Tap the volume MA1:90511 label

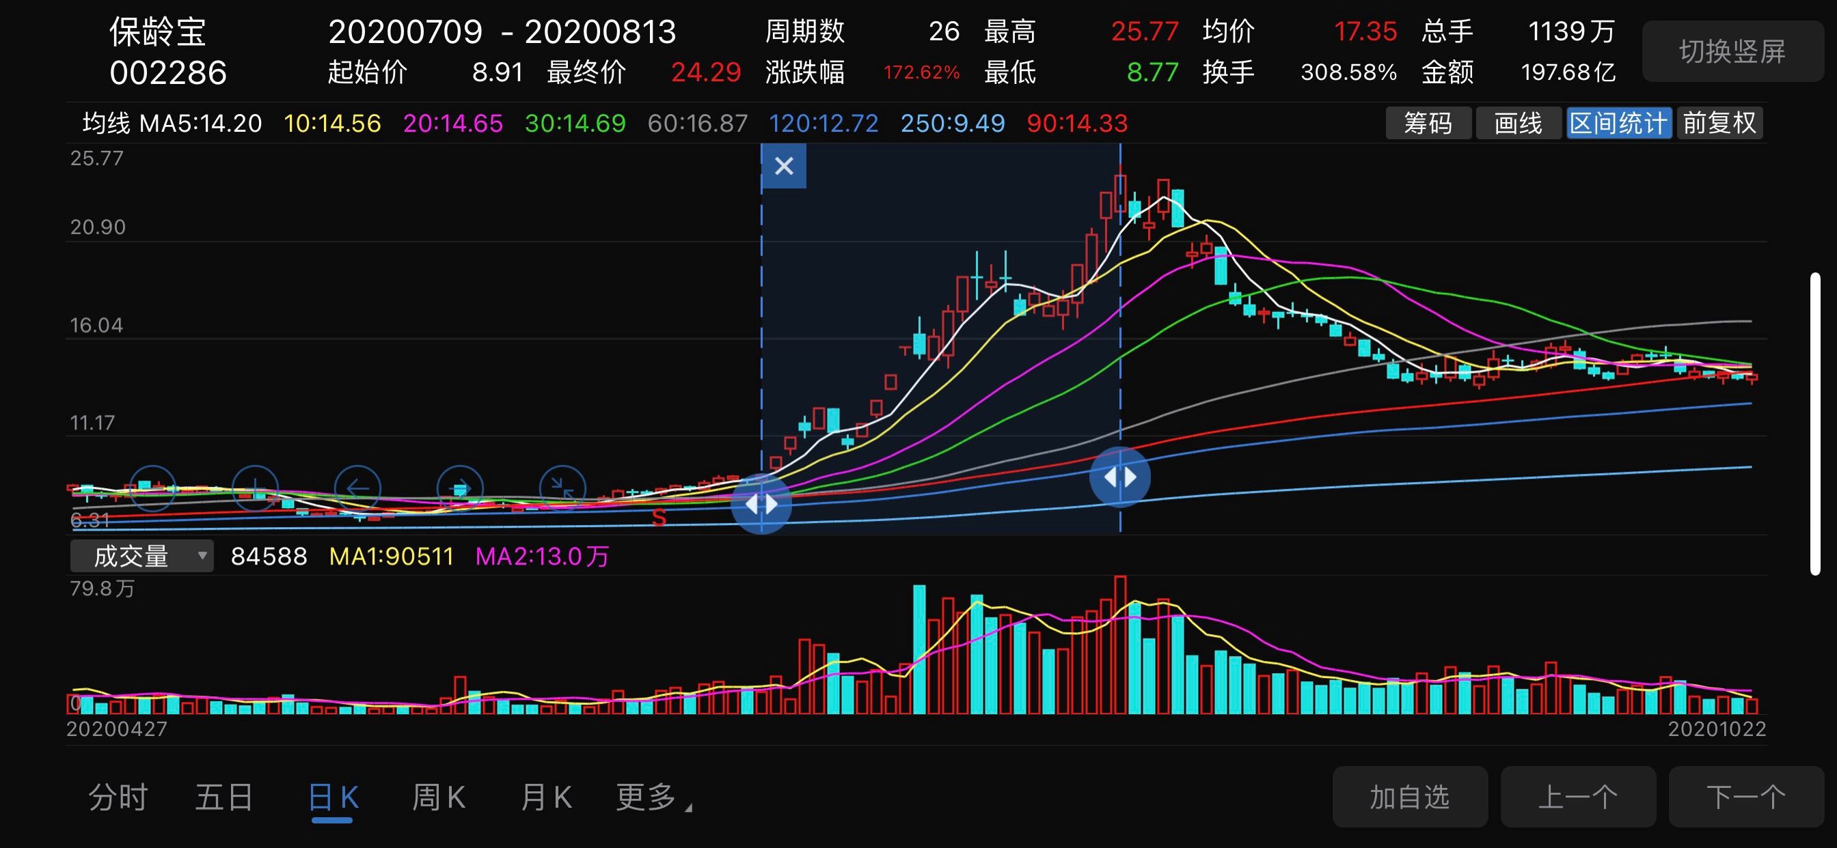click(392, 556)
